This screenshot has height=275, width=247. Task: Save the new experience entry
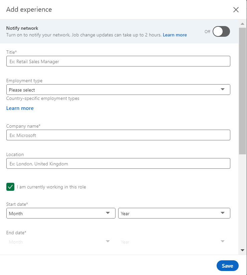227,266
